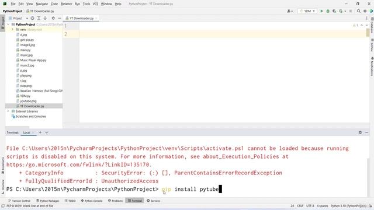374x210 pixels.
Task: Toggle the Database tool window on the right stripe
Action: pyautogui.click(x=372, y=25)
